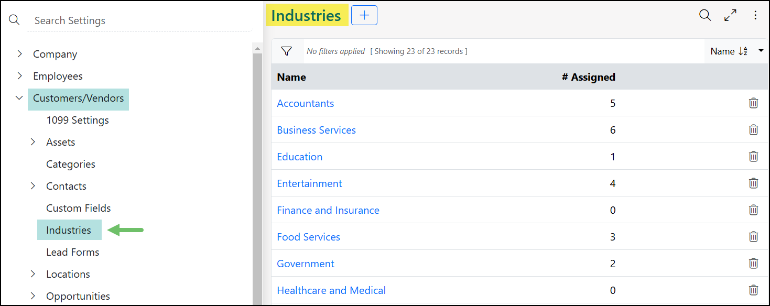Toggle Name sort order A-Z icon

(x=743, y=51)
